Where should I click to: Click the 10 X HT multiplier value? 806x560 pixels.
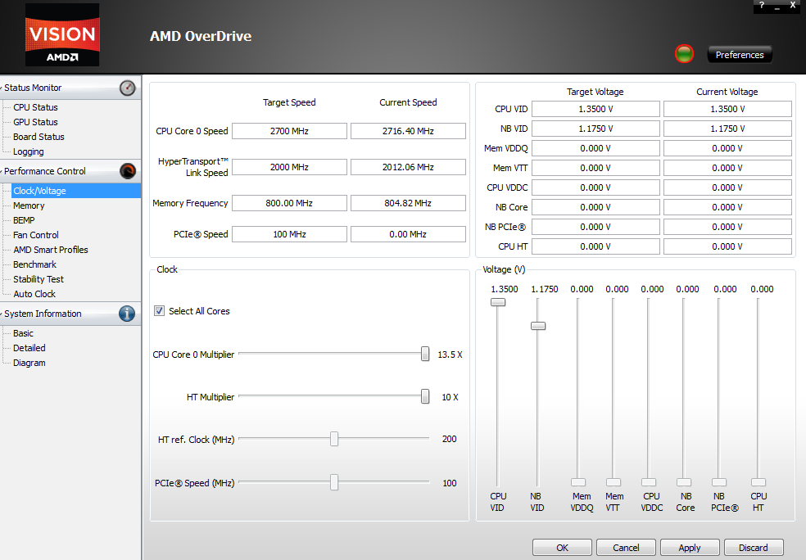[x=450, y=397]
